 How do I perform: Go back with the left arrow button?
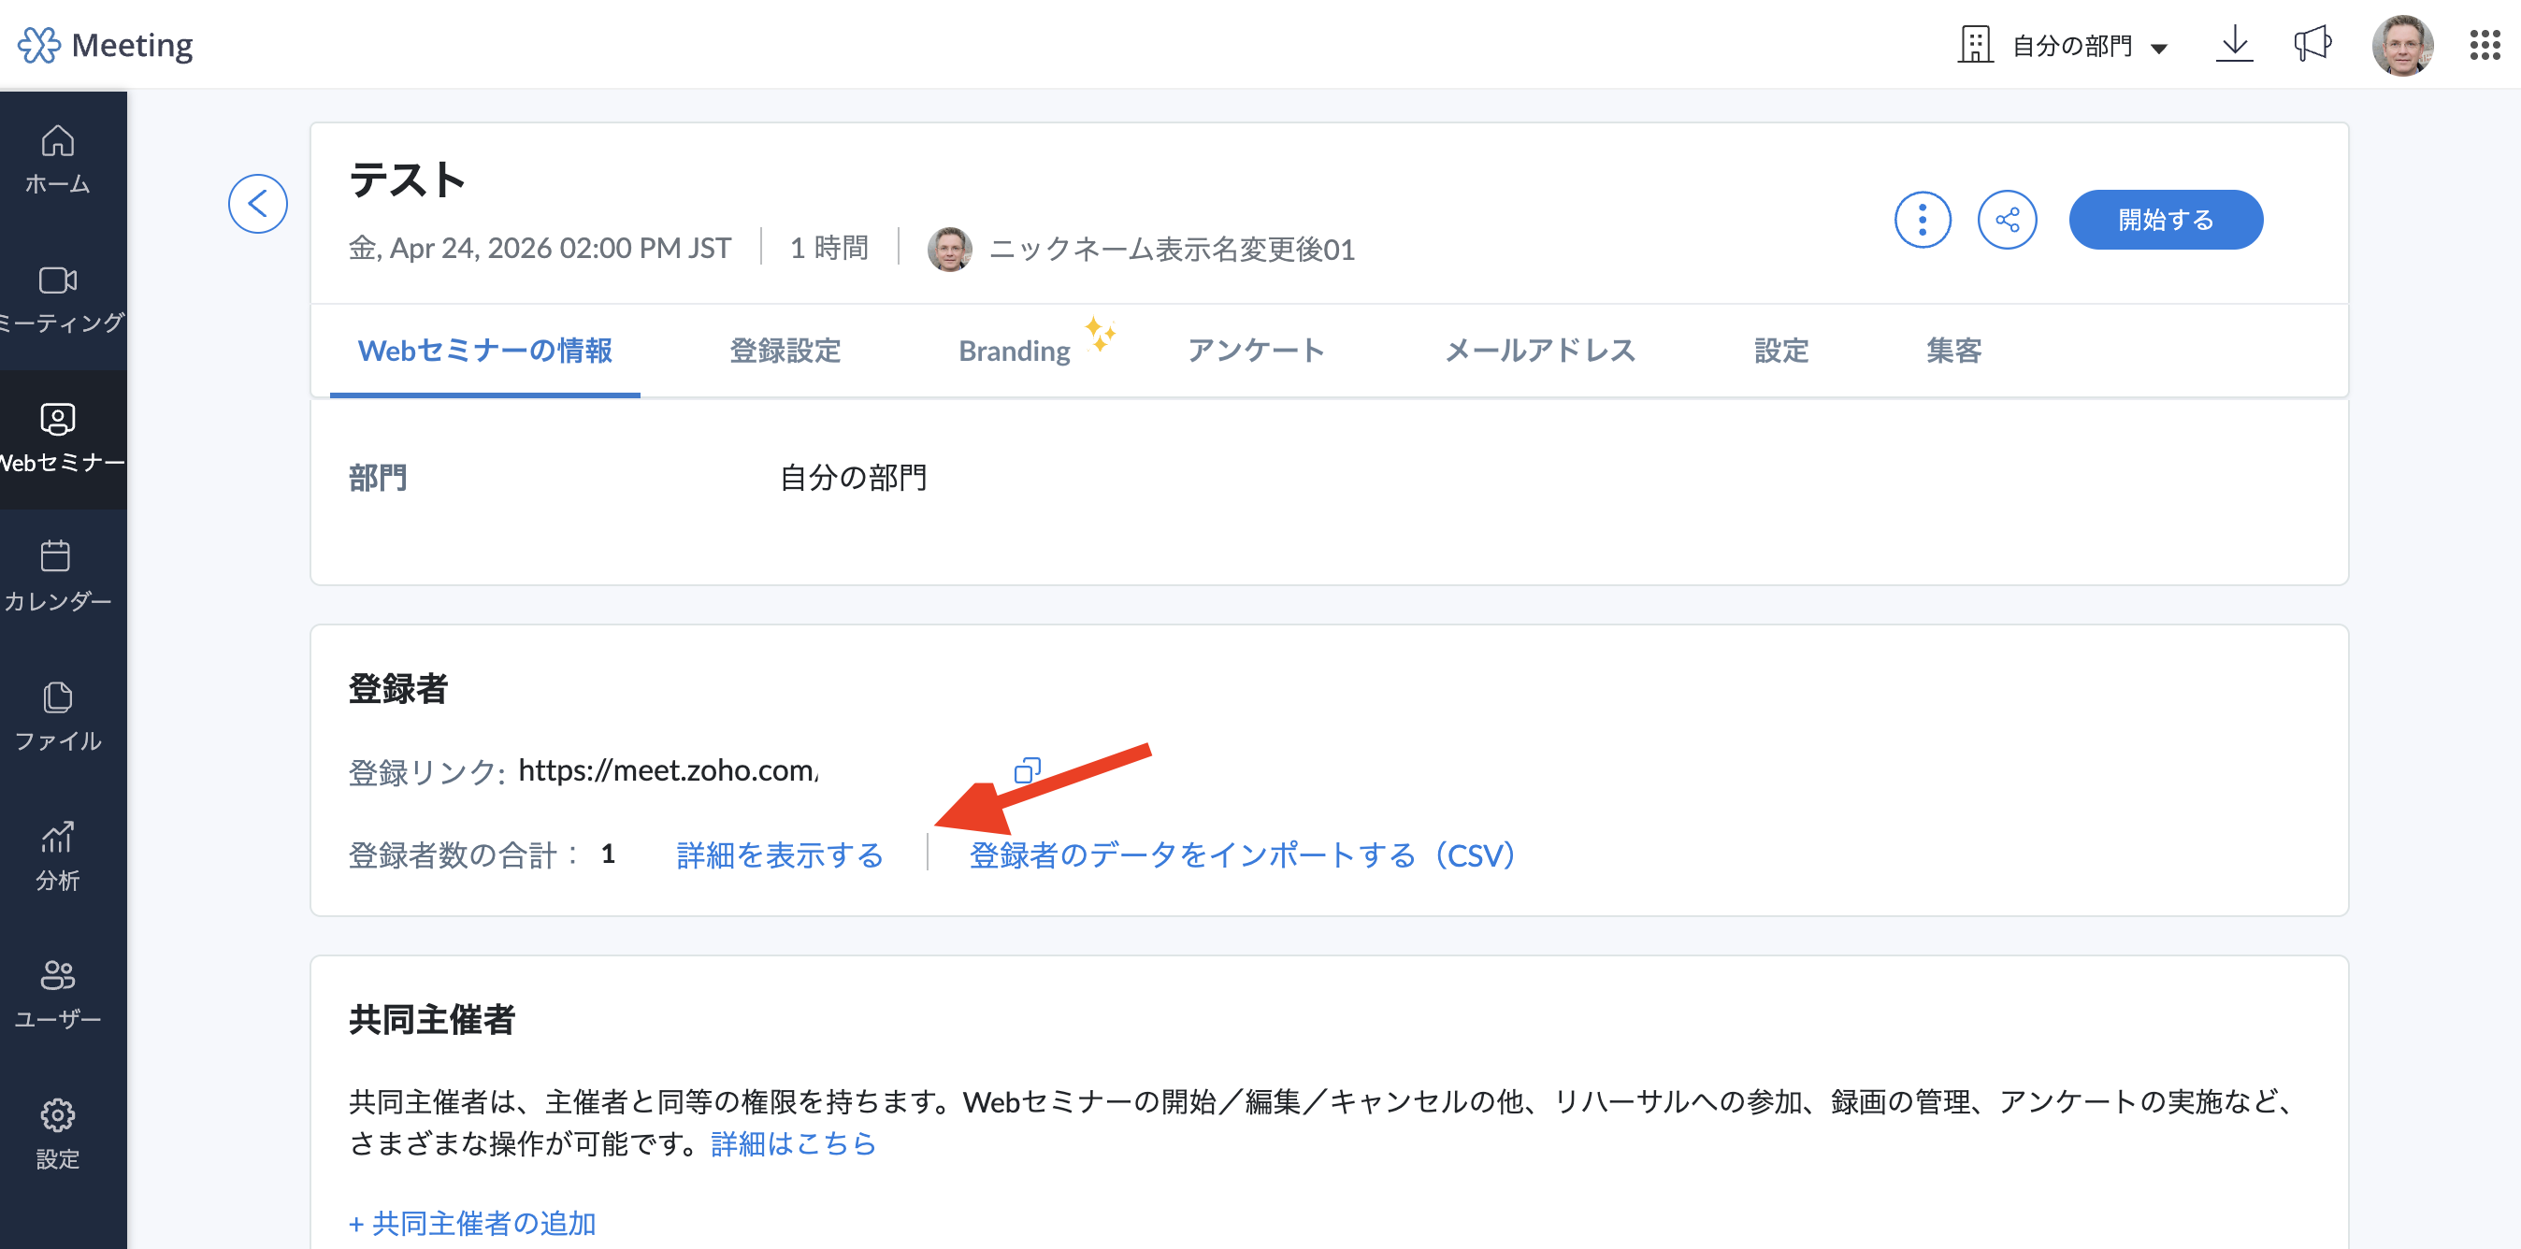[x=257, y=205]
